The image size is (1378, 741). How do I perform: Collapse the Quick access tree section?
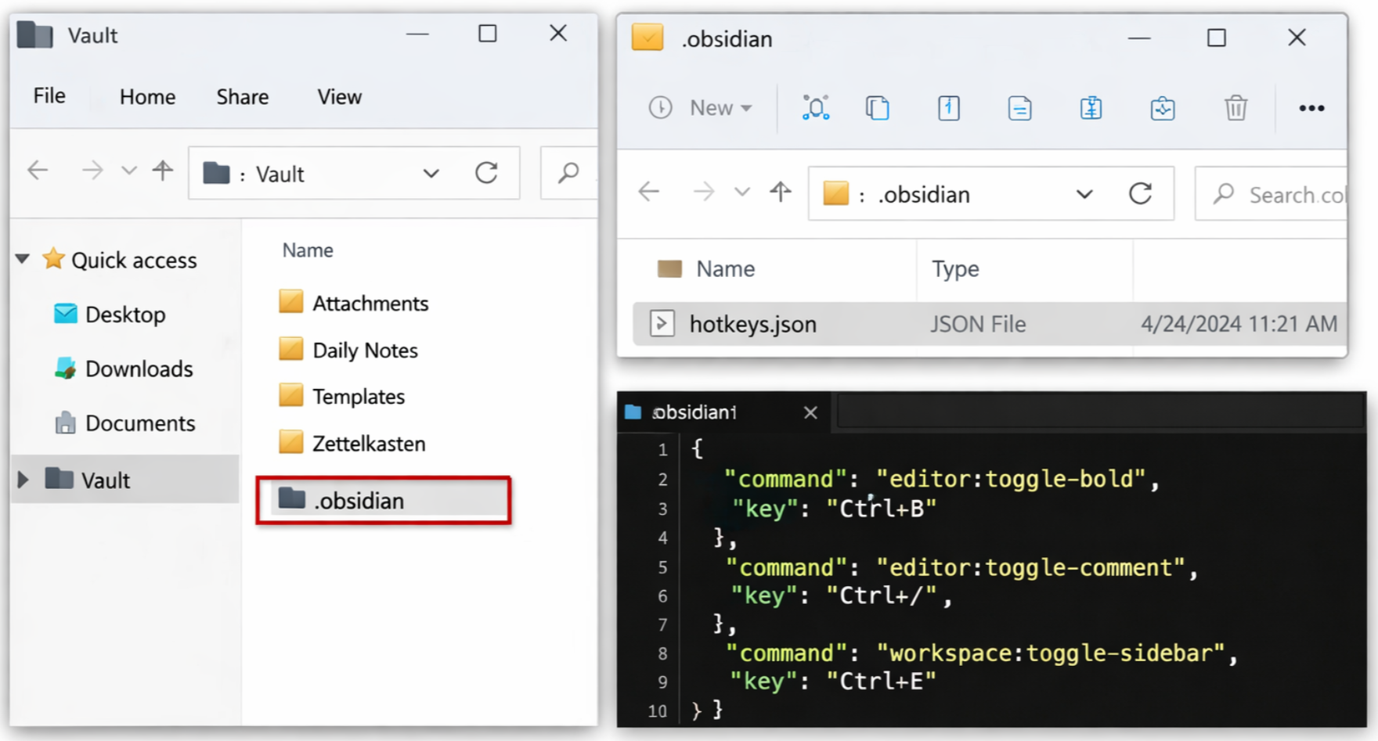[23, 259]
